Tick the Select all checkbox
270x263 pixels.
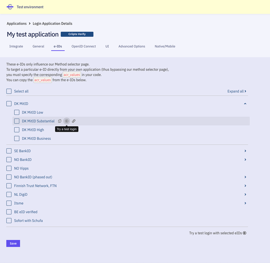click(9, 91)
